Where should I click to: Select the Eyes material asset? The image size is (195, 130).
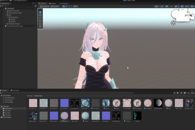point(106,104)
